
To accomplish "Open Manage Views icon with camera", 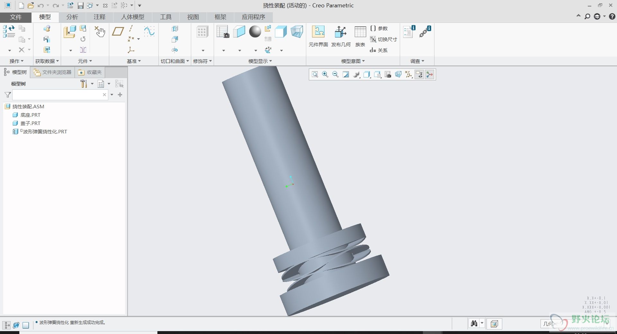I will point(223,32).
